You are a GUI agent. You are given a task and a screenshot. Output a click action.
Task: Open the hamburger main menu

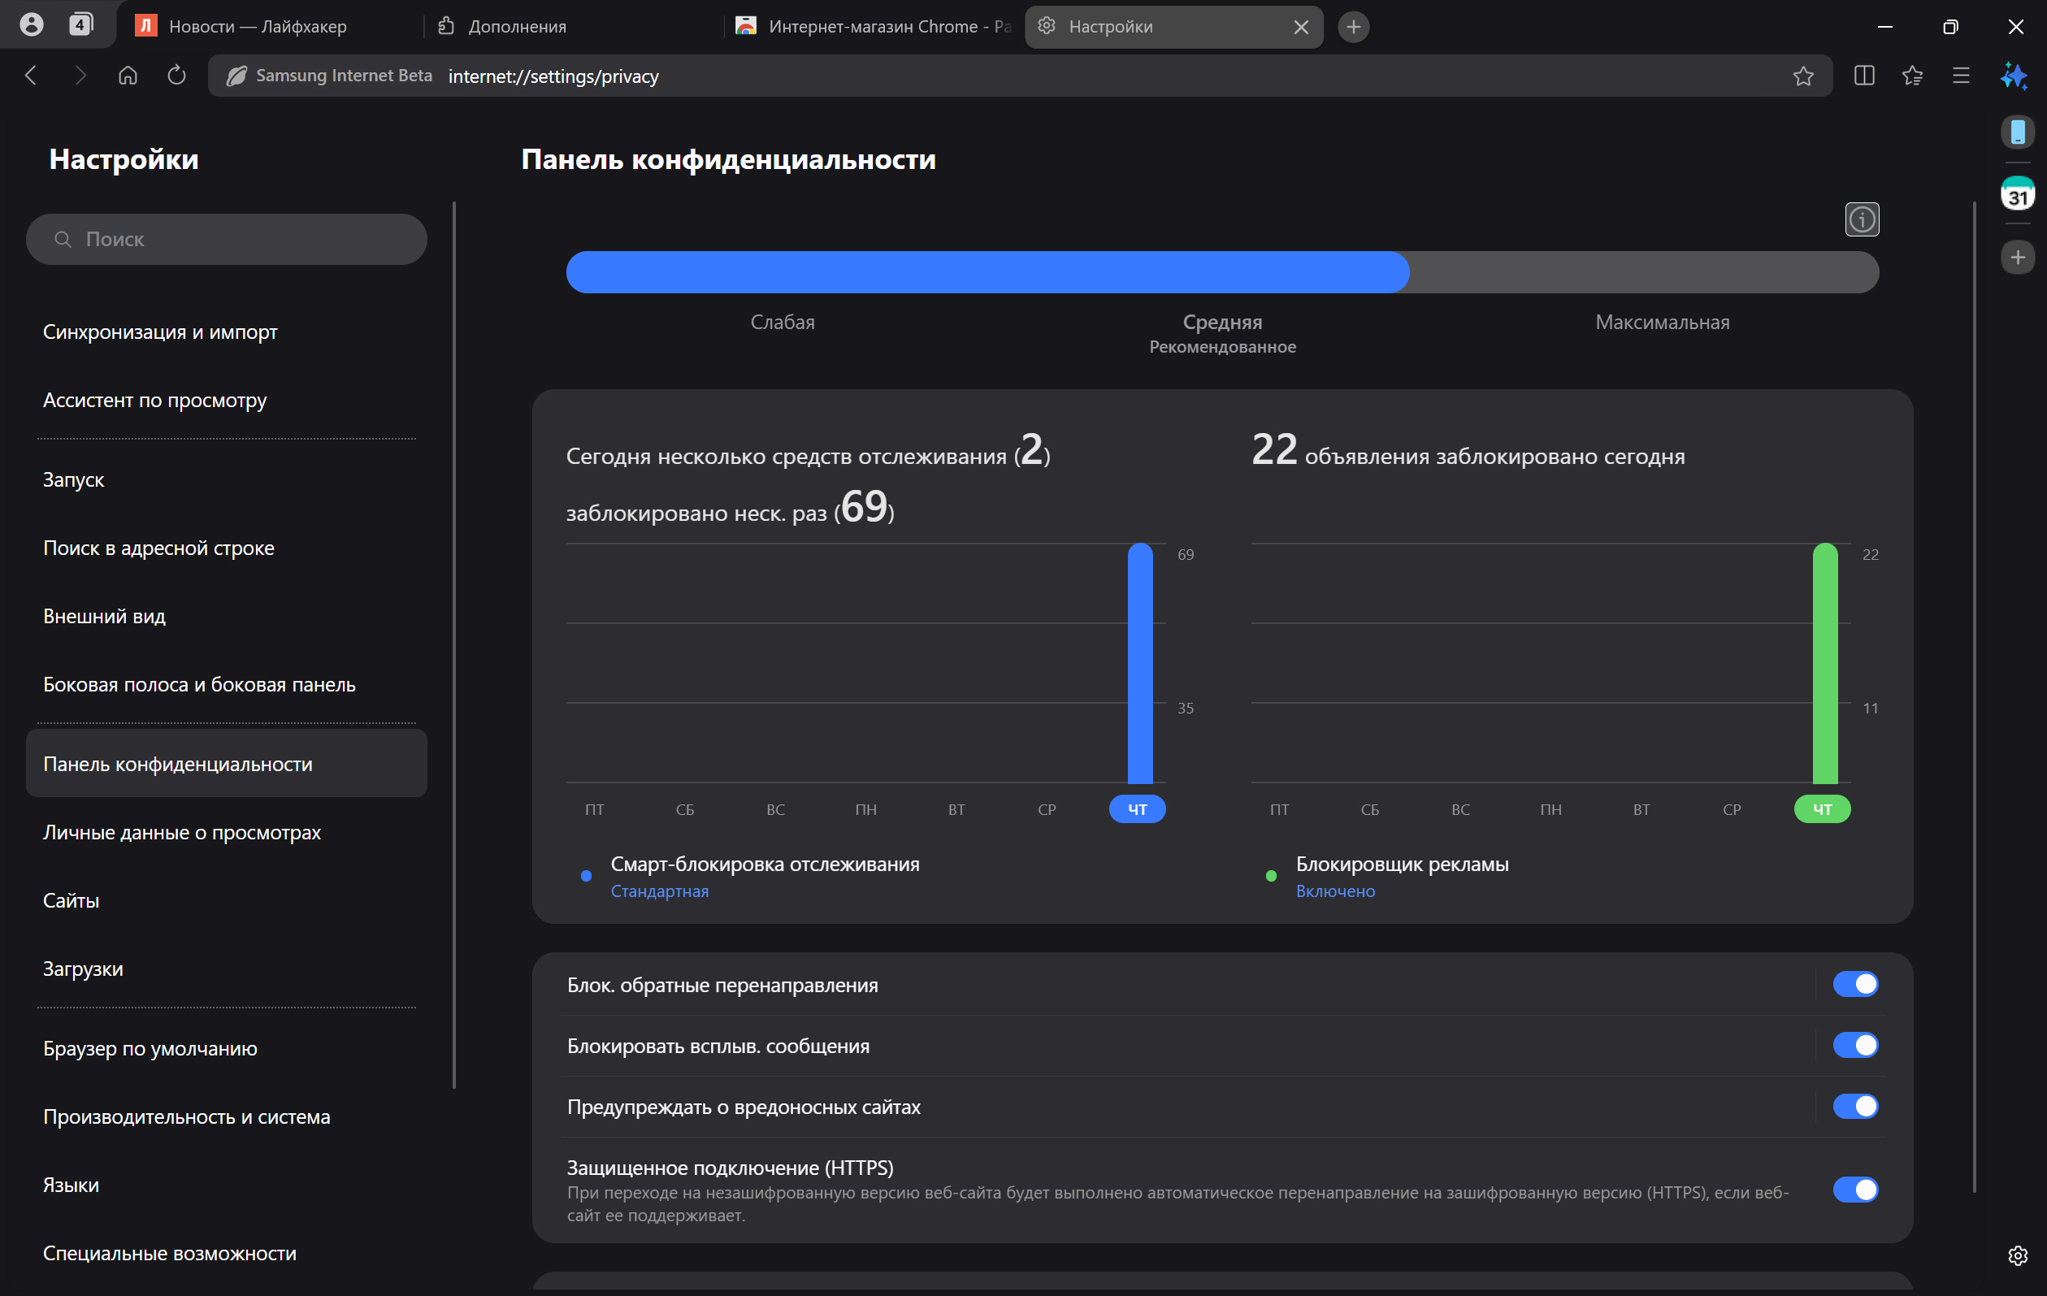(1960, 76)
